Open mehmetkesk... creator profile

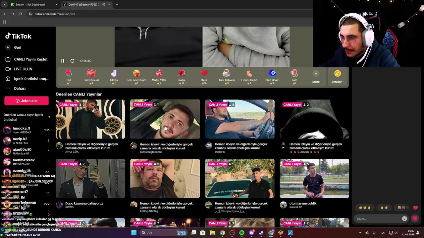pyautogui.click(x=26, y=162)
